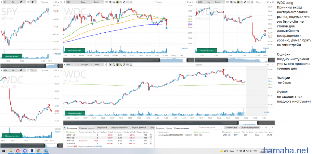Activate zoom tool in WDC 1 минута chart

coord(114,65)
